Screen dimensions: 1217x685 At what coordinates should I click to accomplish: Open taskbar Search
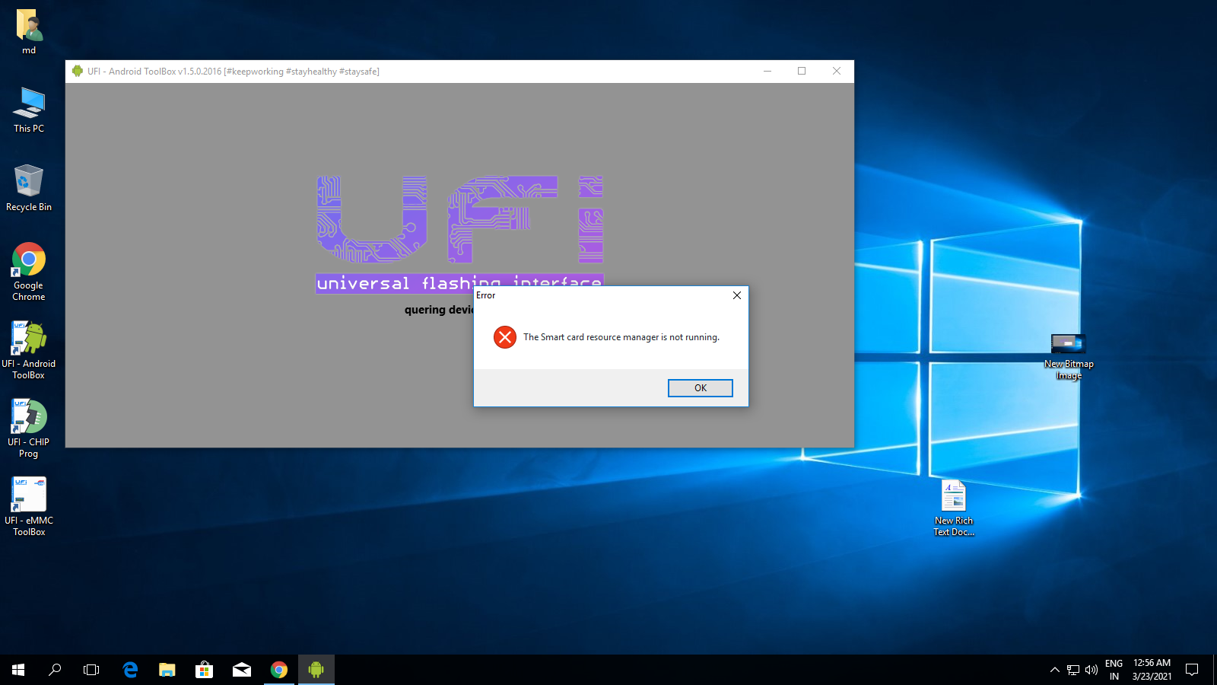[x=55, y=670]
